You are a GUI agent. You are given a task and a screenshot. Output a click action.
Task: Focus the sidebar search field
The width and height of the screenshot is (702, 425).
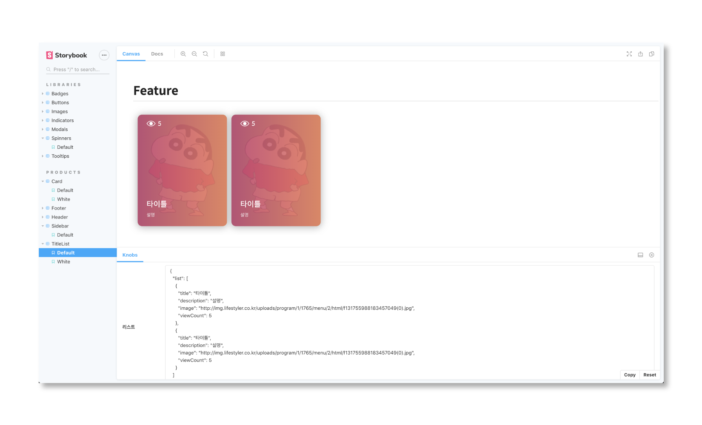(79, 69)
